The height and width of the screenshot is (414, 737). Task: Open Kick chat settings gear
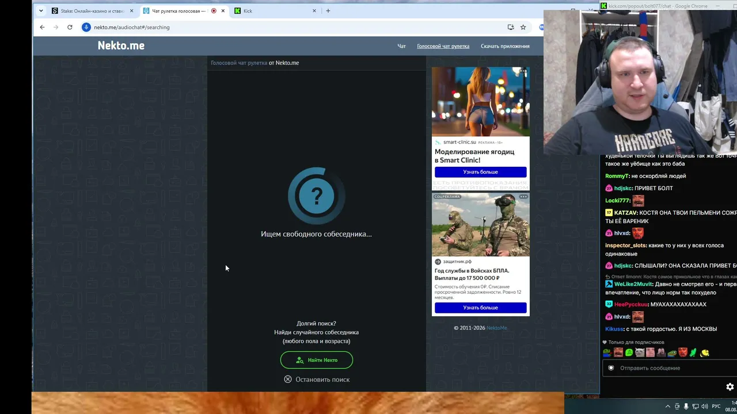(730, 387)
